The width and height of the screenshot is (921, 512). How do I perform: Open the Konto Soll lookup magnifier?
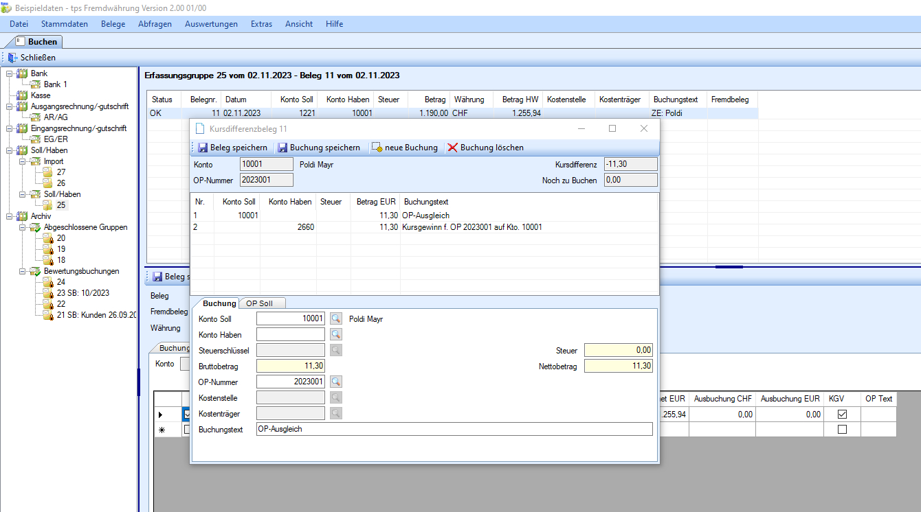pyautogui.click(x=335, y=318)
